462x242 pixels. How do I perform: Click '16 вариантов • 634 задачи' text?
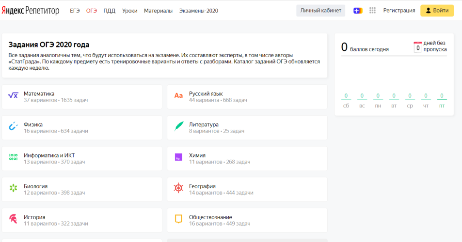[56, 131]
